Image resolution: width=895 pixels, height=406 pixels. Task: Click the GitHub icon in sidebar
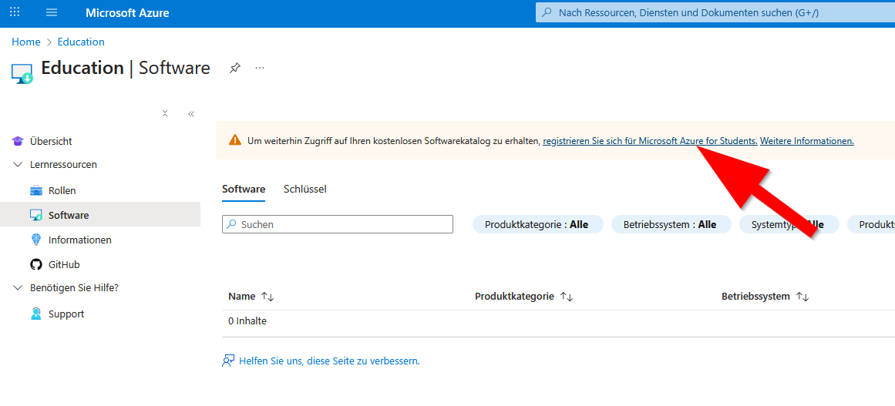click(x=36, y=264)
